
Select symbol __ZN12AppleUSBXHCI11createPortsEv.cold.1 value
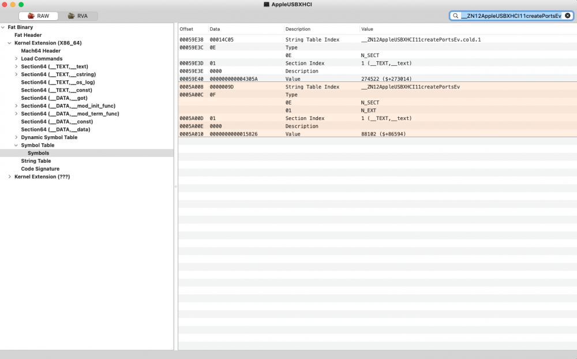tap(421, 40)
